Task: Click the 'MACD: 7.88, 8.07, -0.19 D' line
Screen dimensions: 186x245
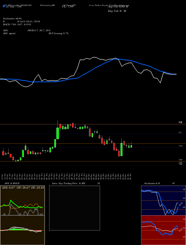Action: pyautogui.click(x=17, y=24)
